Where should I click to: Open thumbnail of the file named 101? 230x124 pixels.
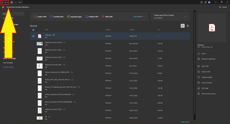pos(40,118)
